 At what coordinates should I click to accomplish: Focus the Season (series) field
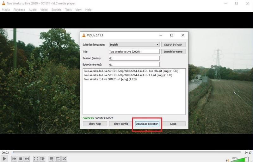click(134, 58)
